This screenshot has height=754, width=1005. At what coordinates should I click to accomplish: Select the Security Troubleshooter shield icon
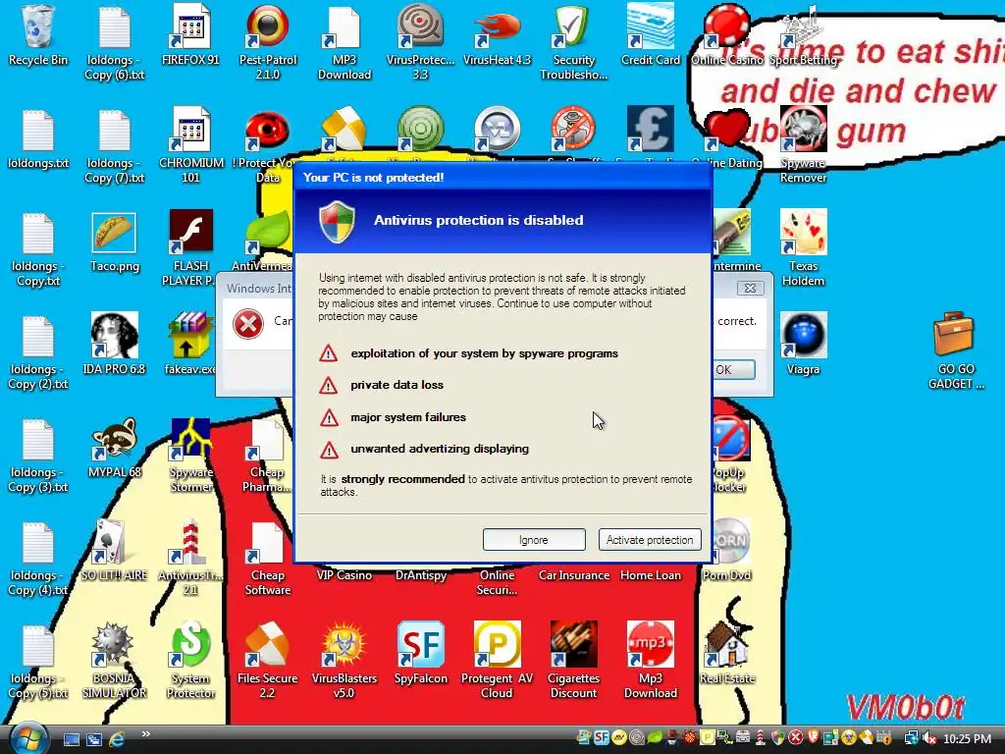[x=573, y=41]
